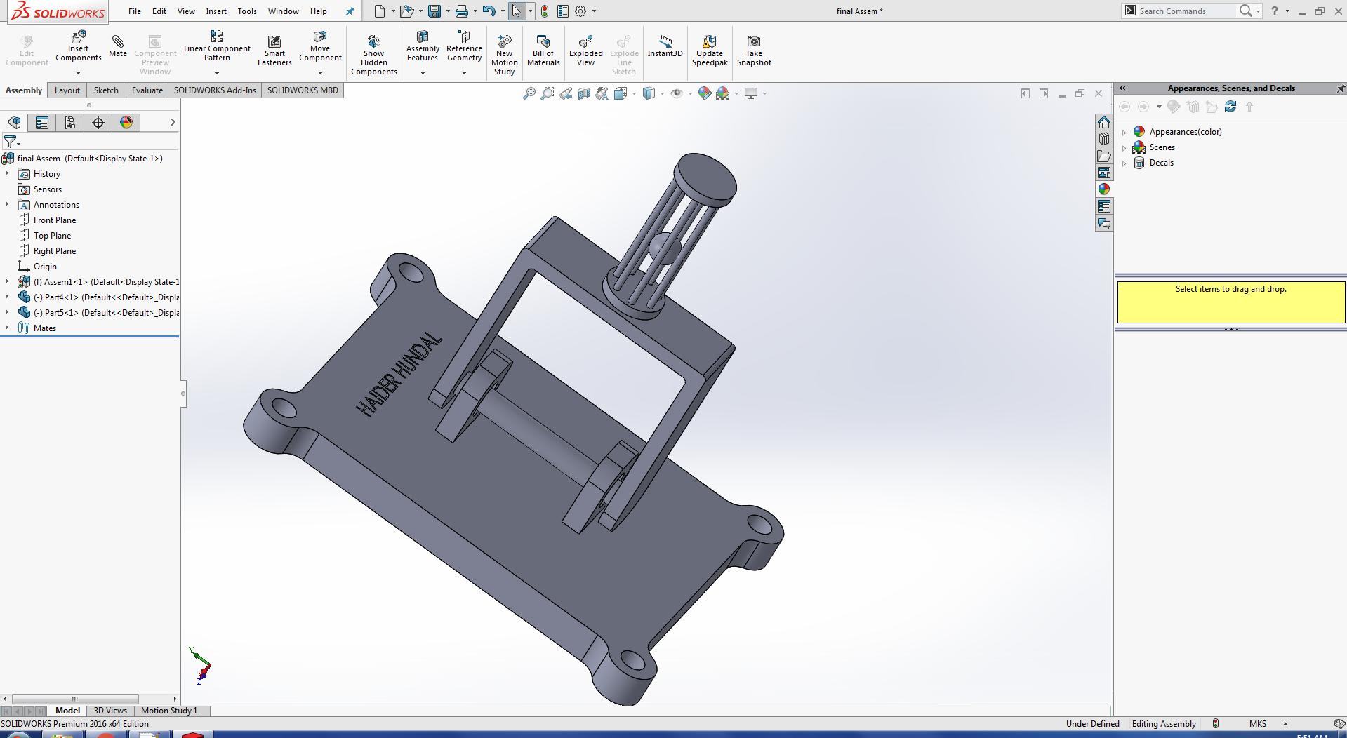
Task: Pin the menu bar with pushpin
Action: tap(350, 11)
